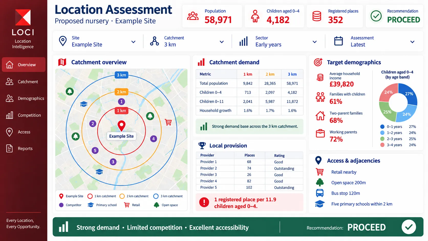Click the Bus stop 120m bus icon

click(320, 193)
